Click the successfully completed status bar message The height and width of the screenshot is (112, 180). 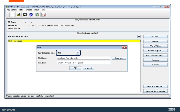(30, 96)
